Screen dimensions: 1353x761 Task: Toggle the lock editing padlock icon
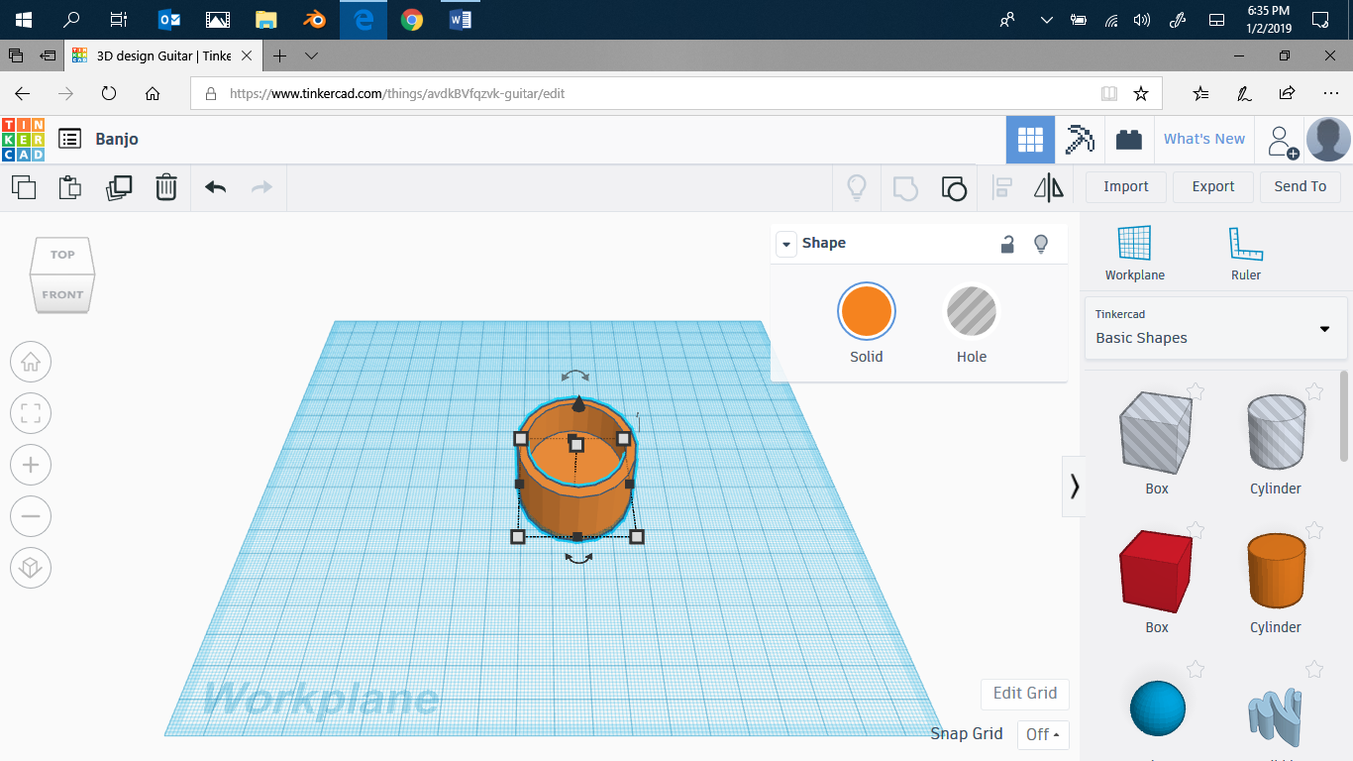tap(1007, 244)
